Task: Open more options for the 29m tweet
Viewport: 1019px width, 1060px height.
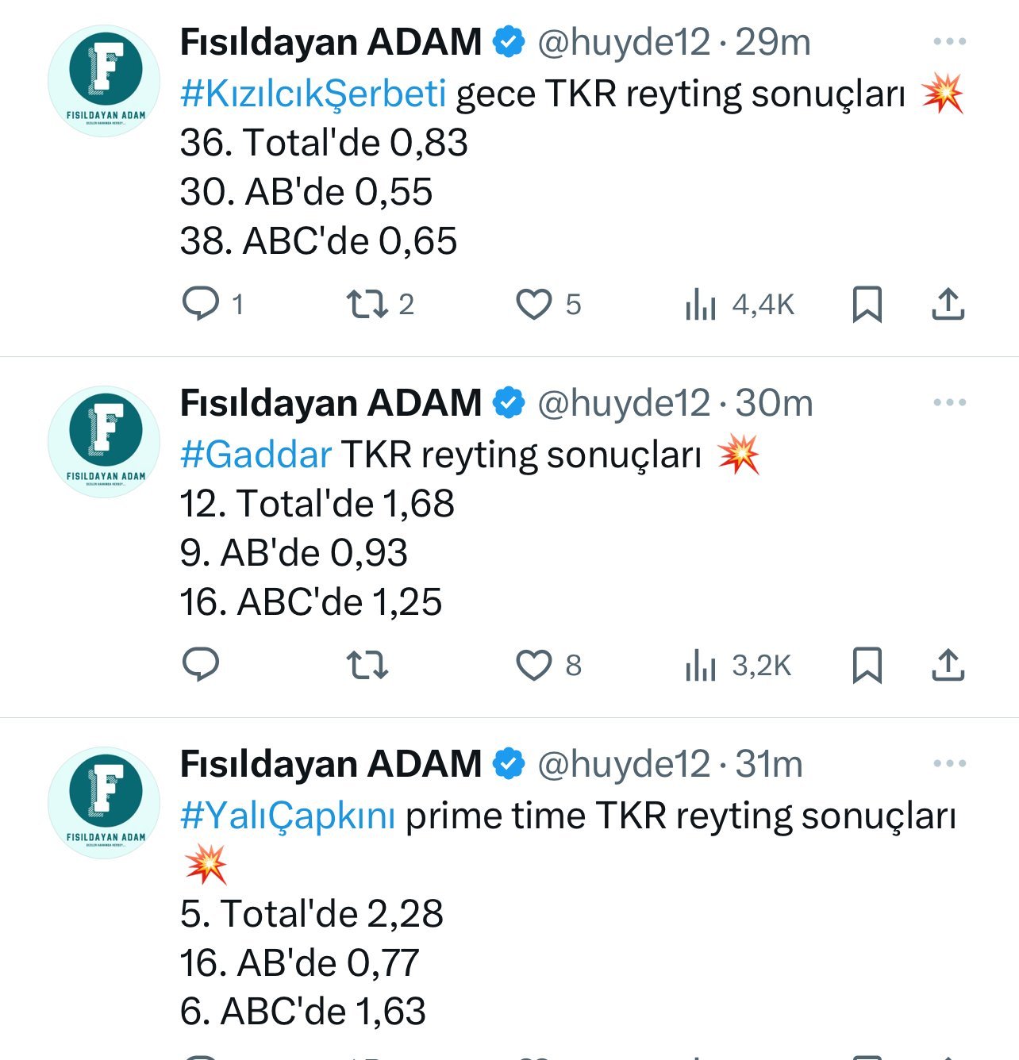Action: coord(949,42)
